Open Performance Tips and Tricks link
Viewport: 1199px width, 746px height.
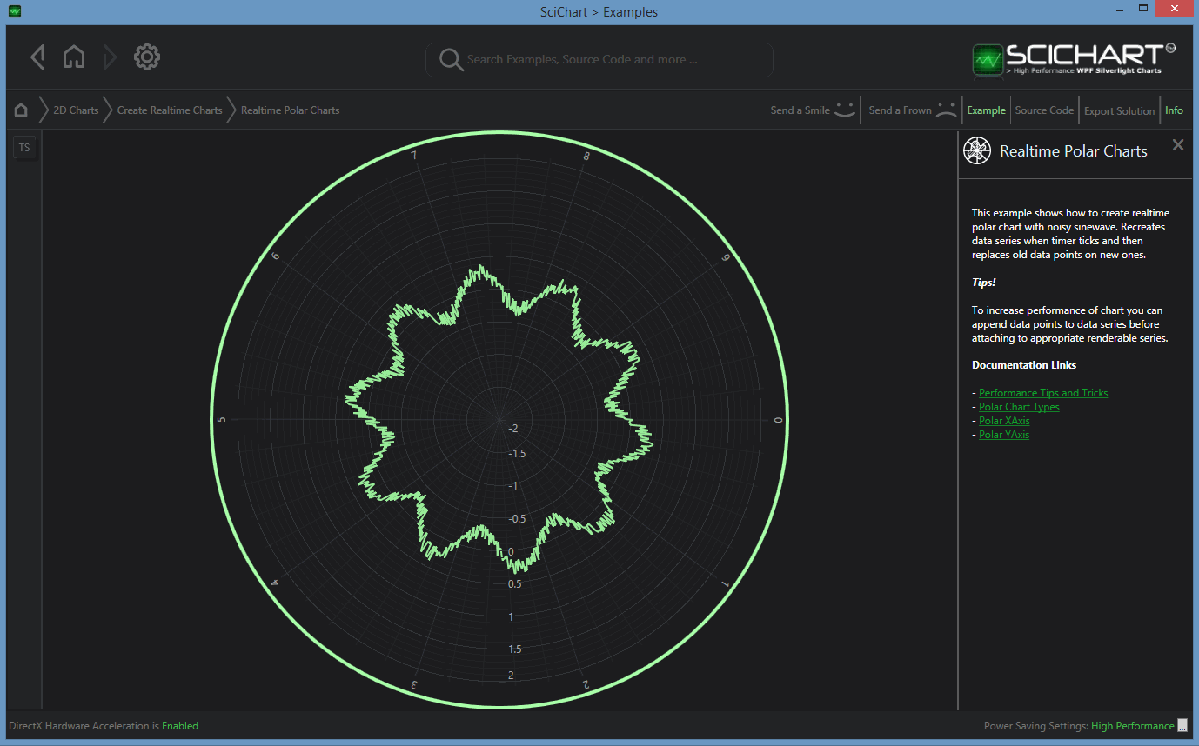[1043, 393]
